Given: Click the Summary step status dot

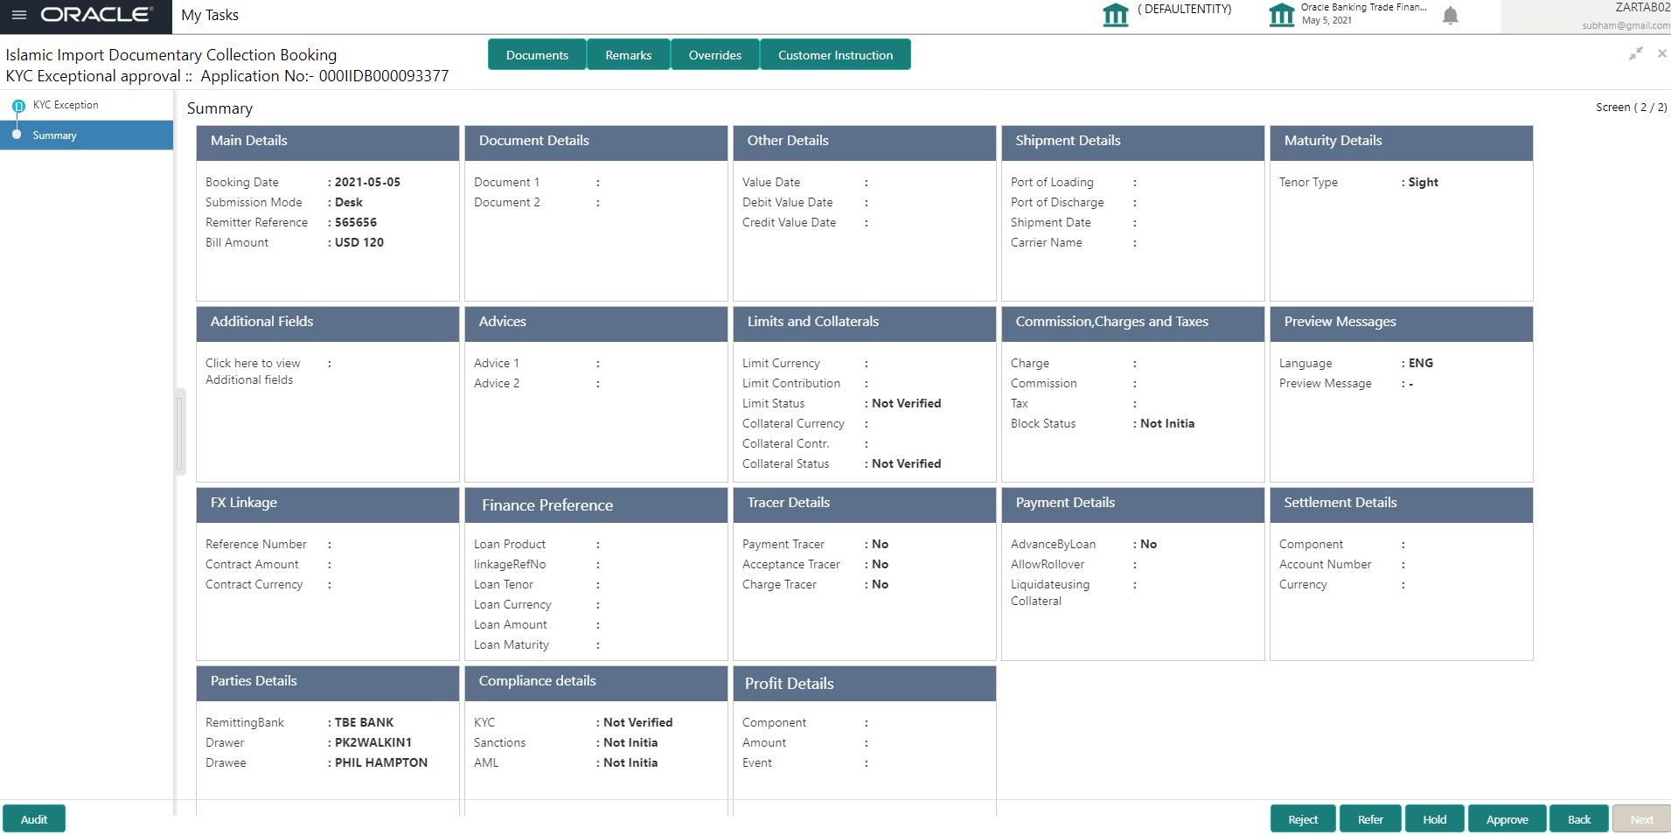Looking at the screenshot, I should [16, 136].
